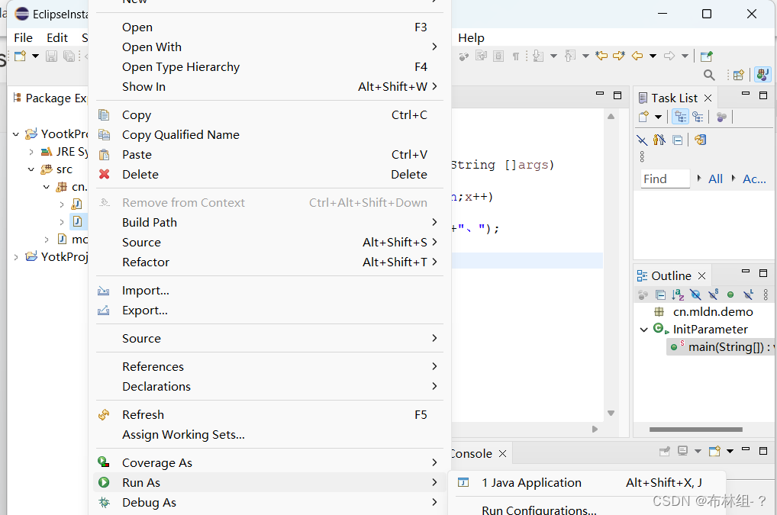
Task: Click the Find input in Task List
Action: [x=665, y=179]
